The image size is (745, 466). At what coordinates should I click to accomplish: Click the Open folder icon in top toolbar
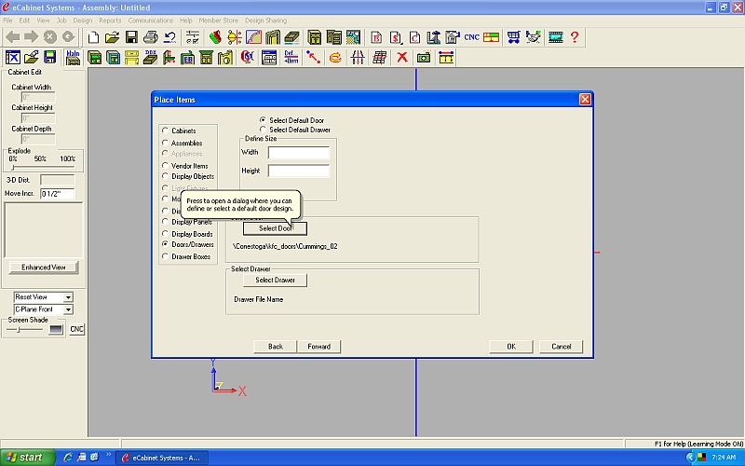(112, 37)
